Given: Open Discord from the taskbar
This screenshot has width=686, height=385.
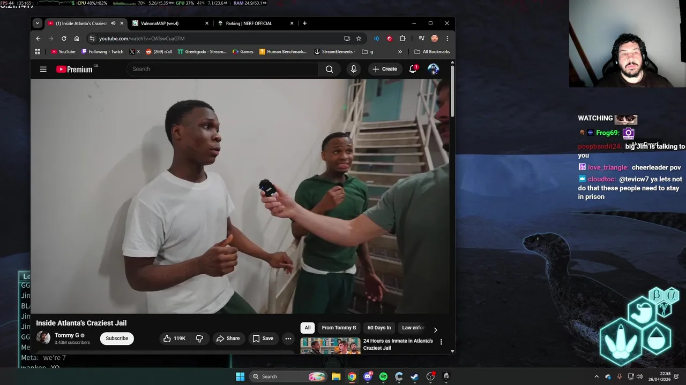Looking at the screenshot, I should (368, 376).
